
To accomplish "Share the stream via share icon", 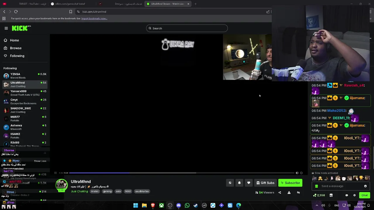I will coord(280,192).
